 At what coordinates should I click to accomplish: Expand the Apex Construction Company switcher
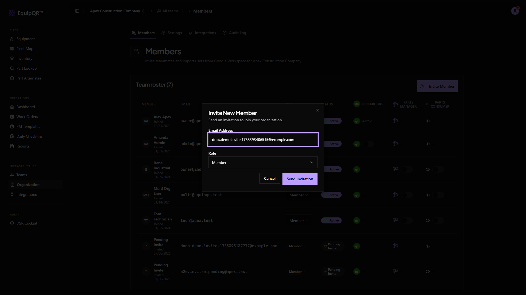[x=117, y=11]
